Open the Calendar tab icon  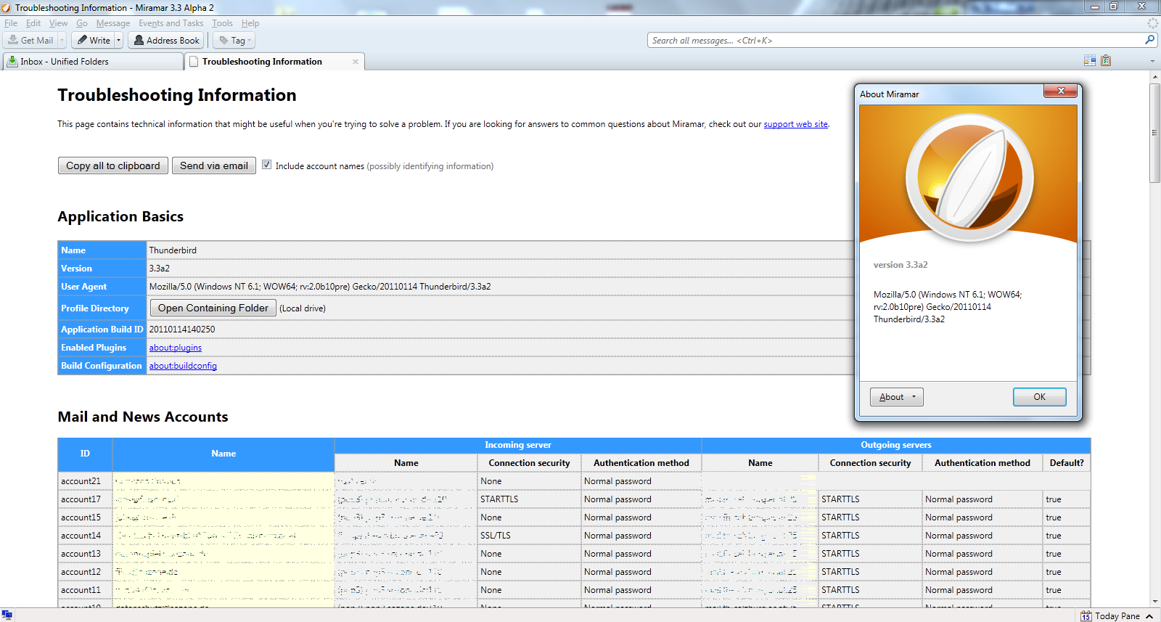coord(1089,60)
